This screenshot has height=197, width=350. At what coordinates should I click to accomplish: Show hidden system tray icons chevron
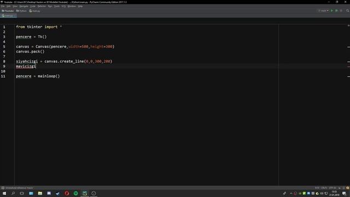pos(291,193)
